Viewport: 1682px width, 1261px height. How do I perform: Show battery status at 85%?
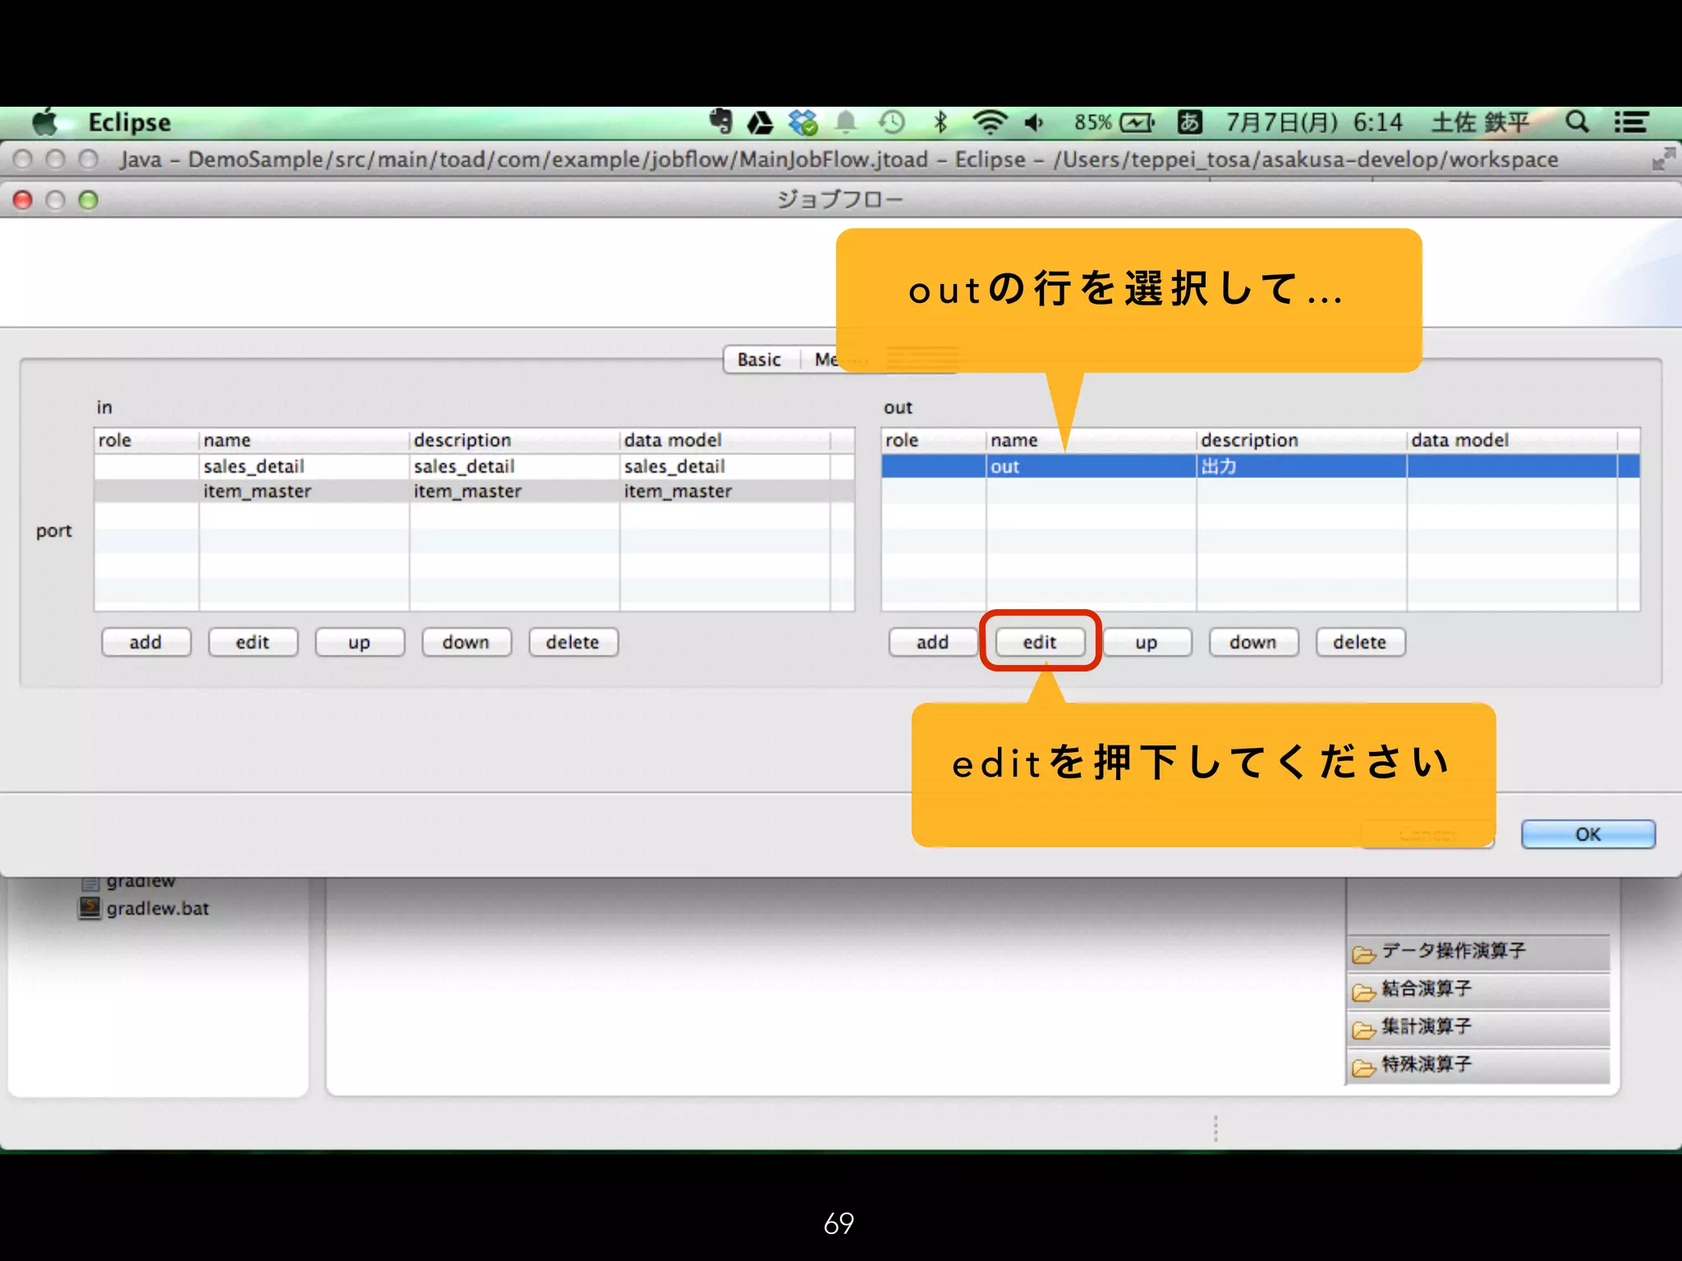click(1114, 123)
